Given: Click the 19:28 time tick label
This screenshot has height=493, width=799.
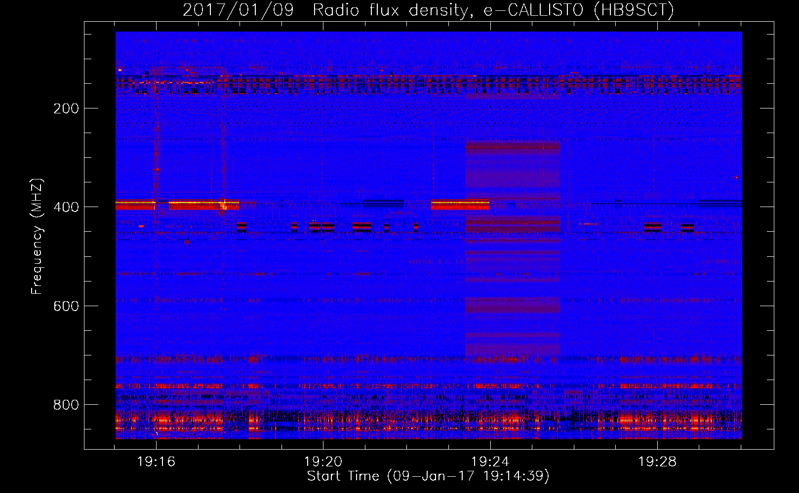Looking at the screenshot, I should (657, 462).
